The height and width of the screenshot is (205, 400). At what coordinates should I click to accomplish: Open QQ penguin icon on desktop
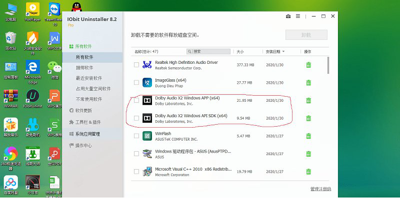point(76,7)
